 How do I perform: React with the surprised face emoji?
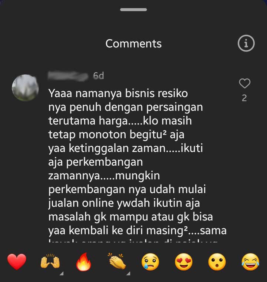217,262
